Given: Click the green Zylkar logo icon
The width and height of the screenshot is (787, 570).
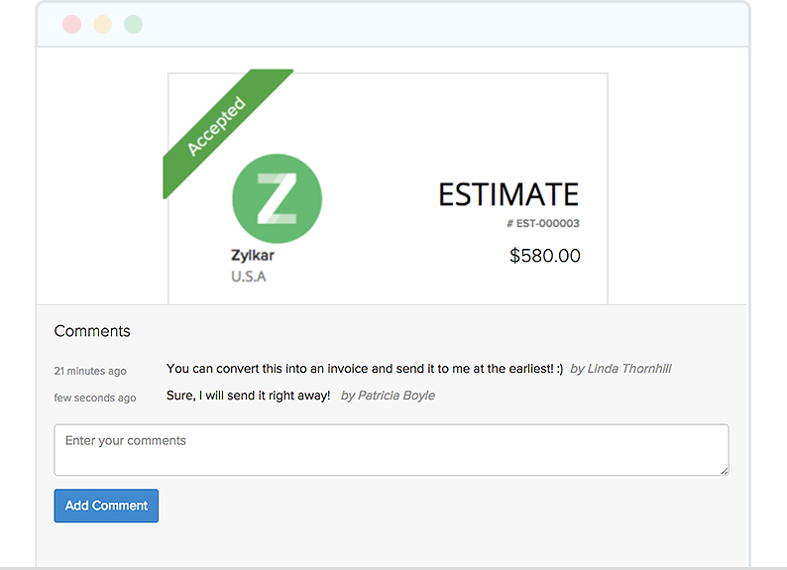Looking at the screenshot, I should point(277,198).
